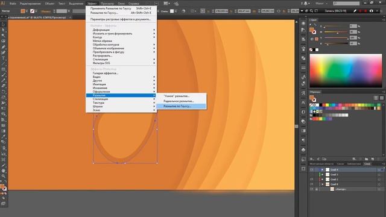Expand Слой 3 layer arrow
Image resolution: width=386 pixels, height=217 pixels.
coord(322,175)
